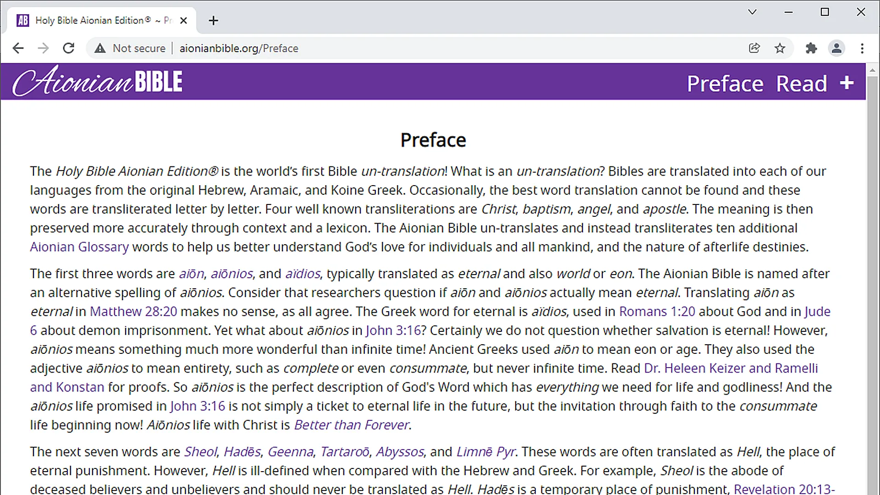This screenshot has width=880, height=495.
Task: Expand the tab search chevron
Action: pyautogui.click(x=752, y=12)
